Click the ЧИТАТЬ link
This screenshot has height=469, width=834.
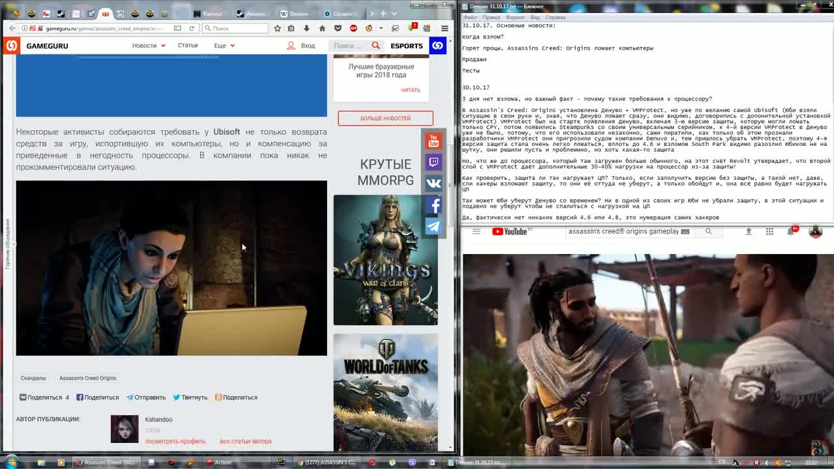(410, 90)
